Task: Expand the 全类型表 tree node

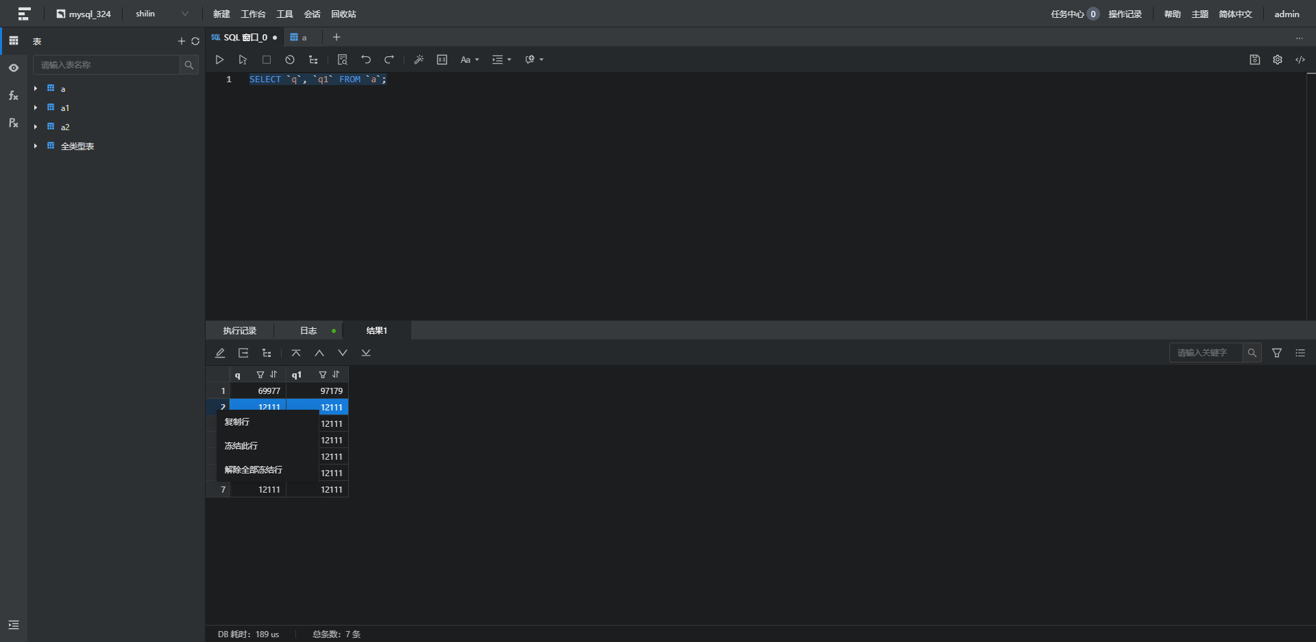Action: point(35,146)
